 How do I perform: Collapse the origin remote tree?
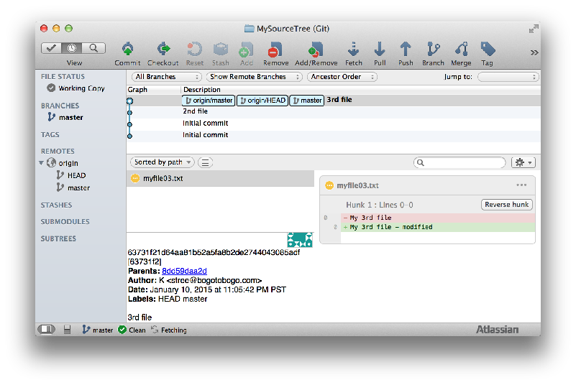pyautogui.click(x=42, y=163)
